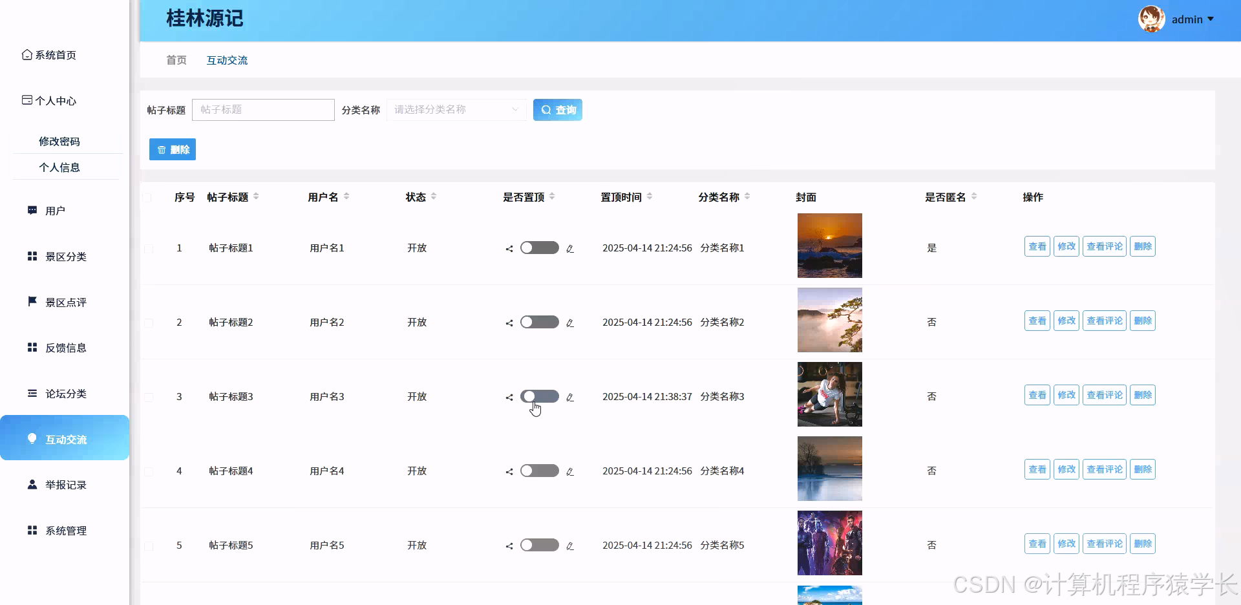This screenshot has width=1241, height=605.
Task: Click the 景区点评 flag icon
Action: point(32,301)
